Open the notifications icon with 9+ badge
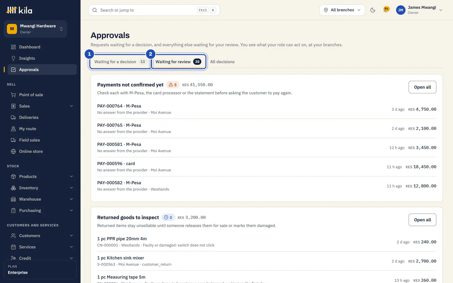This screenshot has width=453, height=283. (x=386, y=10)
